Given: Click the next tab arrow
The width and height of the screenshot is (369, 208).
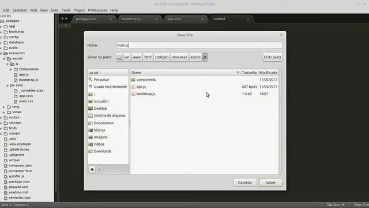Looking at the screenshot, I should click(67, 18).
